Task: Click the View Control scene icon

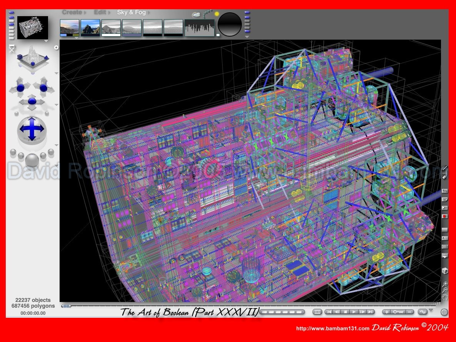Action: point(33,58)
